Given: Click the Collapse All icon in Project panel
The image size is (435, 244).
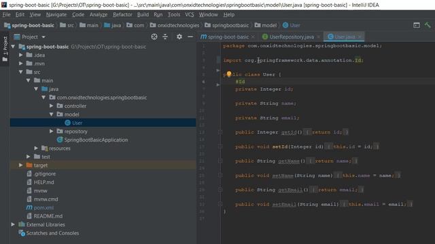Looking at the screenshot, I should (x=165, y=37).
